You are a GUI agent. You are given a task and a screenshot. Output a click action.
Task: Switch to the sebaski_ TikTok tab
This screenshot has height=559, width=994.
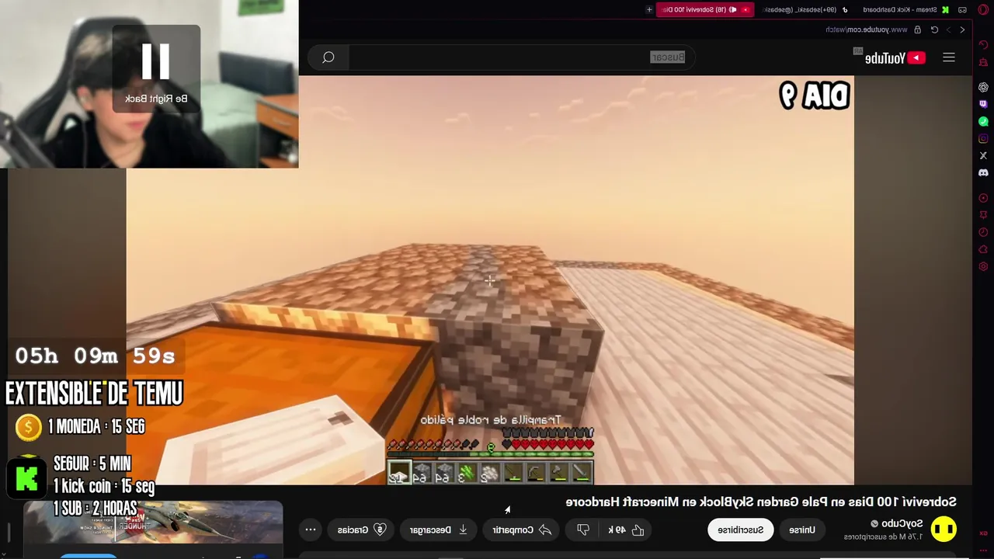tap(804, 9)
